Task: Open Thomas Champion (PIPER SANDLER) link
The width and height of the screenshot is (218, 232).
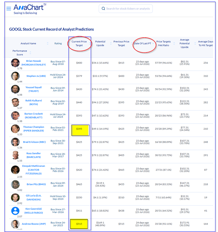Action: tap(33, 129)
